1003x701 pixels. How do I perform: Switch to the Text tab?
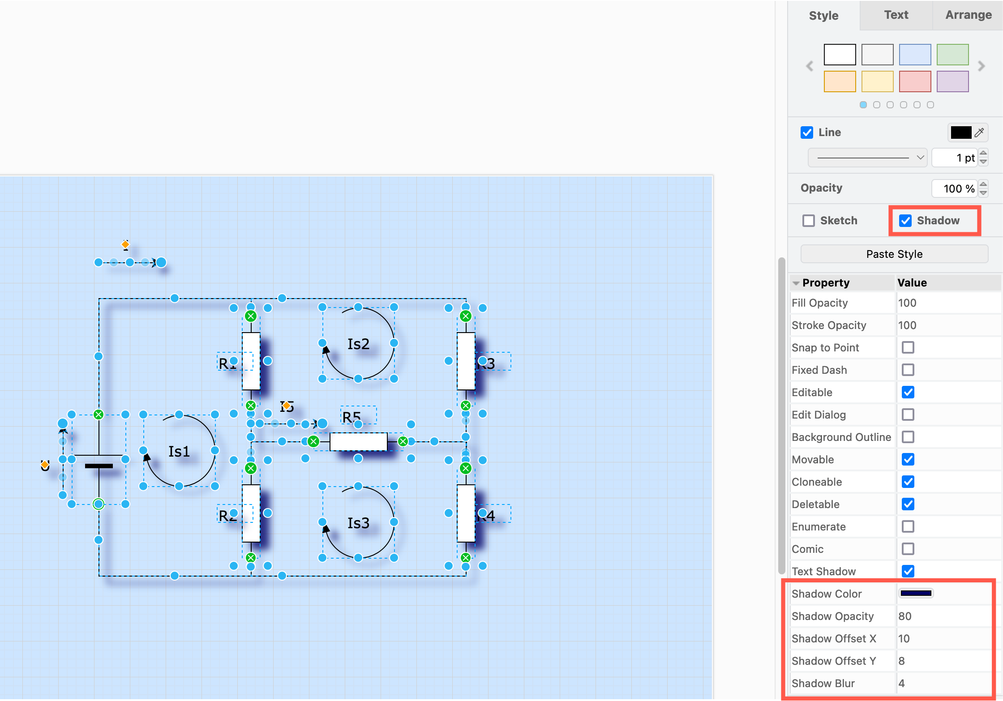pyautogui.click(x=896, y=15)
